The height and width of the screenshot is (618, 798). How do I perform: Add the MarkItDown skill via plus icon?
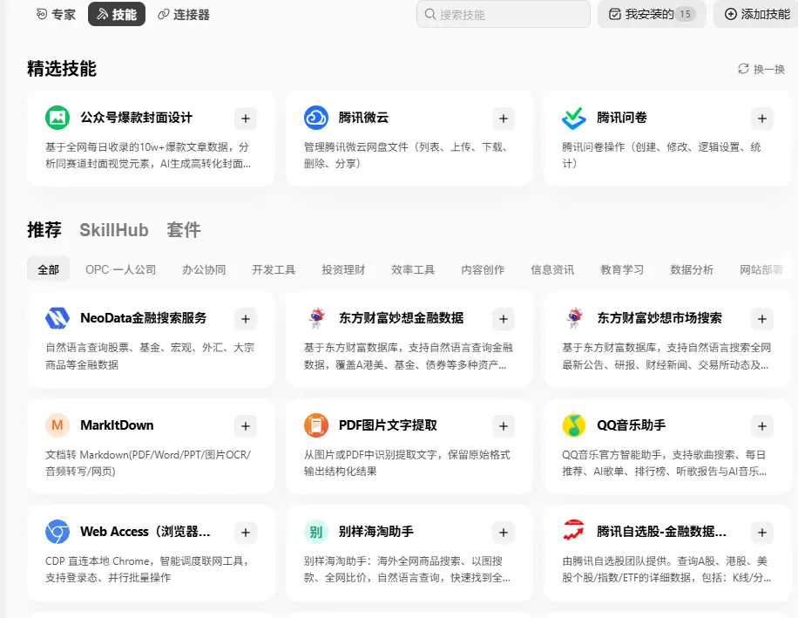click(x=246, y=426)
